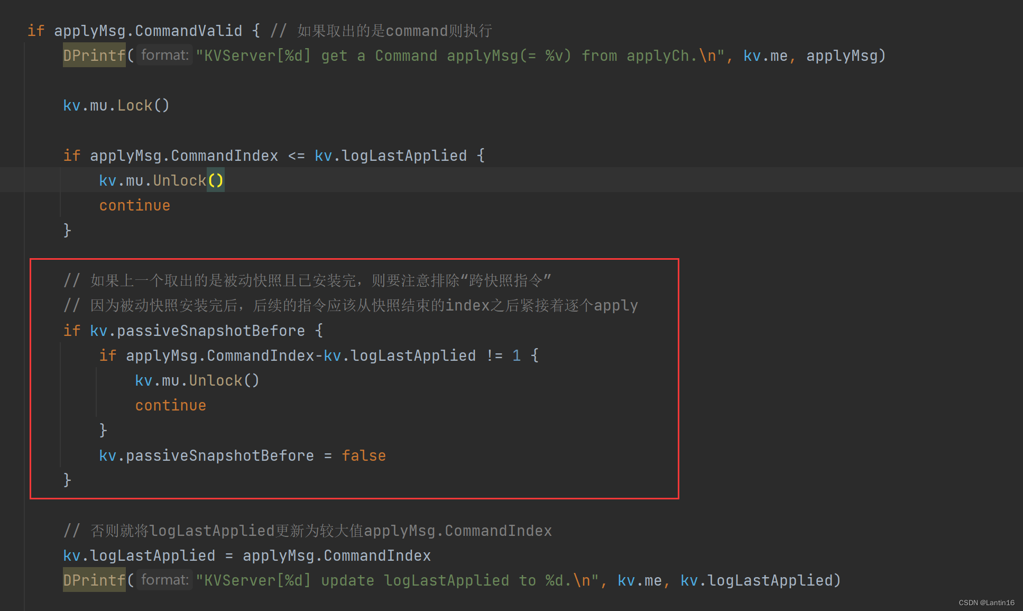This screenshot has width=1023, height=611.
Task: Click format: hint in bottom DPrintf
Action: [x=164, y=580]
